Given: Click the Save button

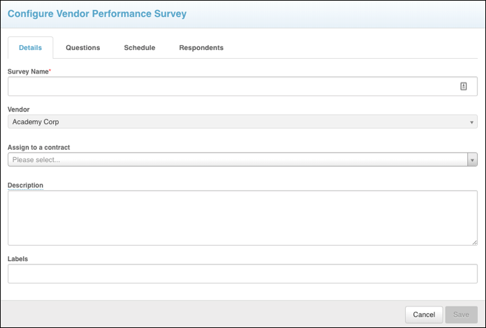Looking at the screenshot, I should point(461,315).
